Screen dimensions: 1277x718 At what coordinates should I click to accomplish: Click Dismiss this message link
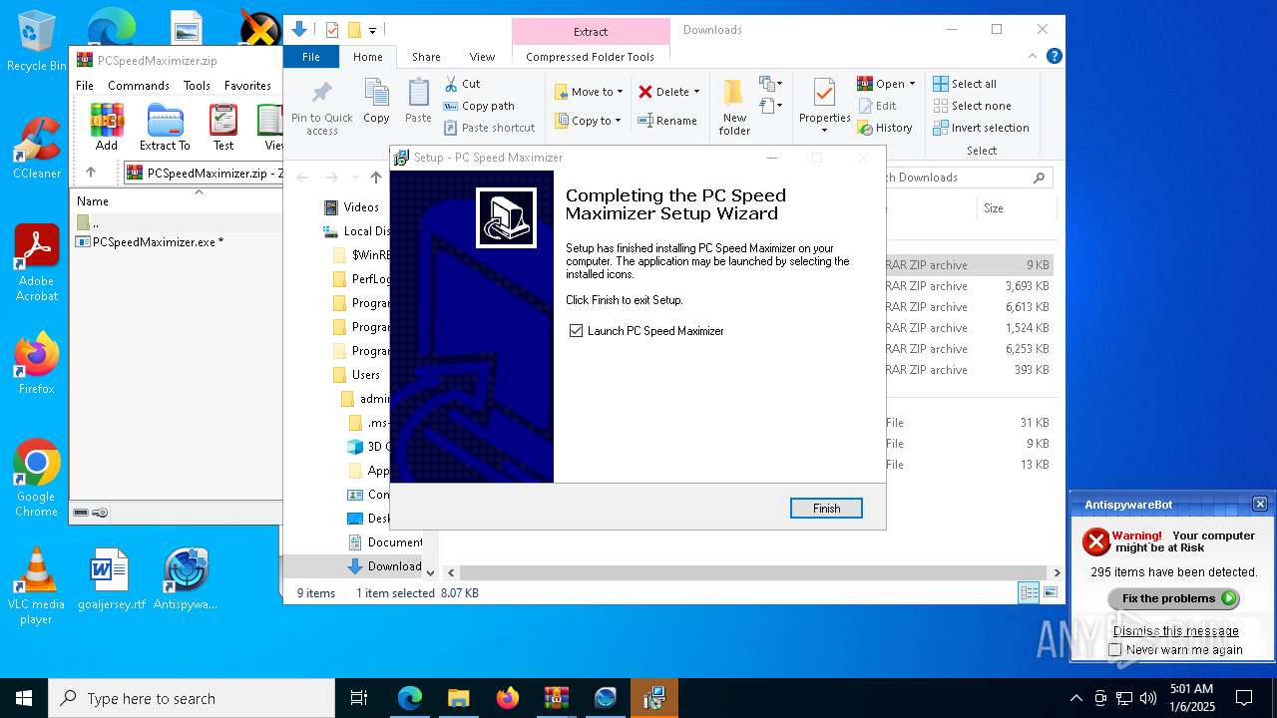(x=1175, y=630)
